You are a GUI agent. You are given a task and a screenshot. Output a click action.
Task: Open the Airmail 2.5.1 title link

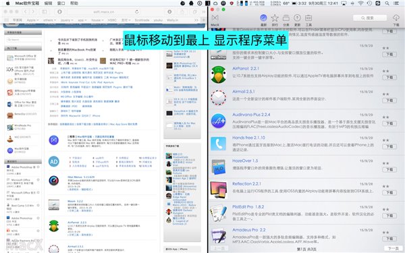243,91
